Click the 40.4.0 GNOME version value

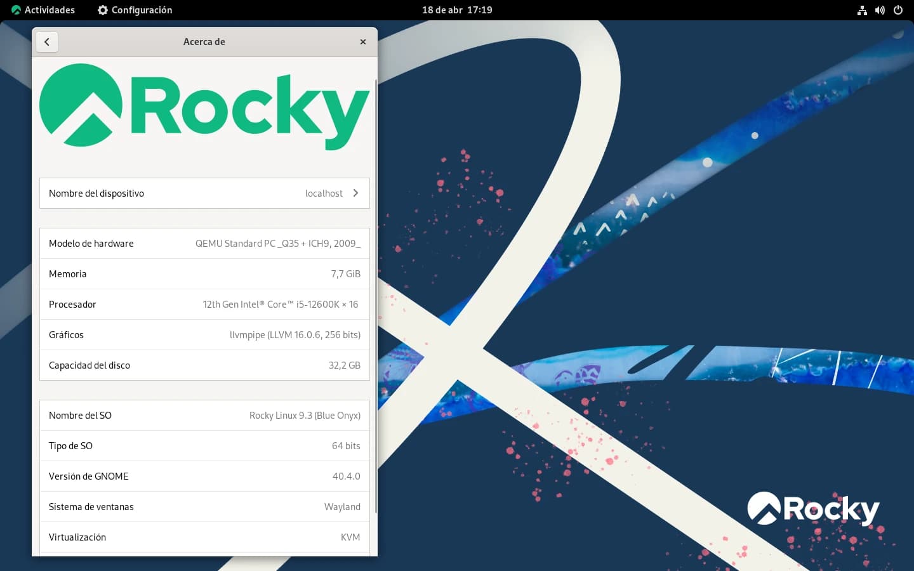(x=347, y=476)
